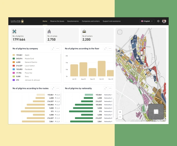This screenshot has width=177, height=146.
Task: Click the map minimap thumbnail
Action: [156, 112]
